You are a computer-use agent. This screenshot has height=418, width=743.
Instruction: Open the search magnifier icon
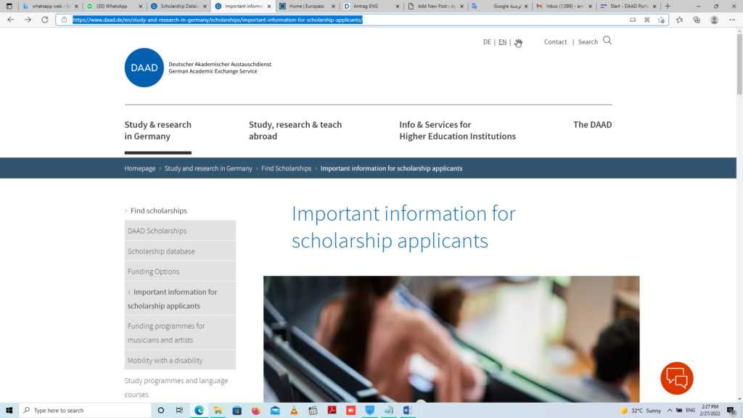pyautogui.click(x=607, y=41)
